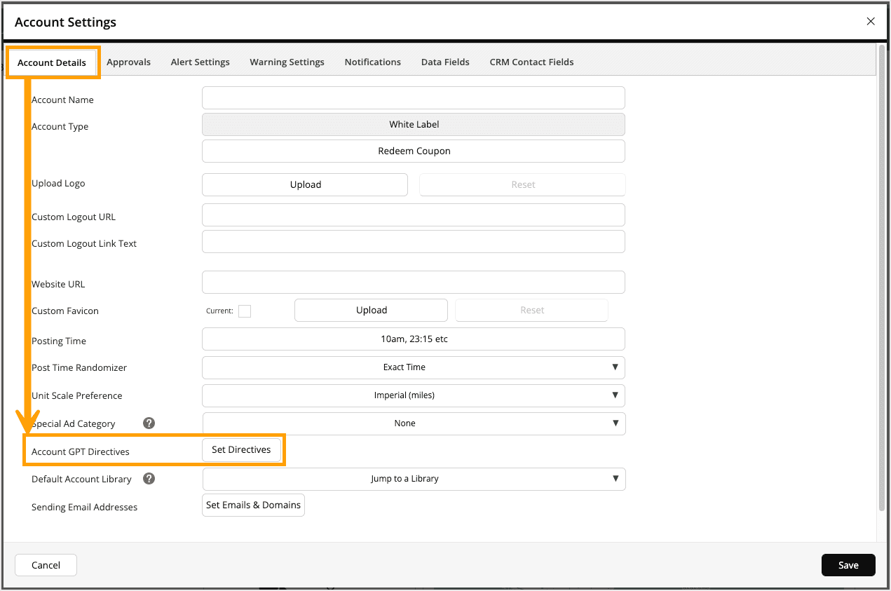Expand the Default Account Library dropdown
Screen dimensions: 891x591
(414, 479)
